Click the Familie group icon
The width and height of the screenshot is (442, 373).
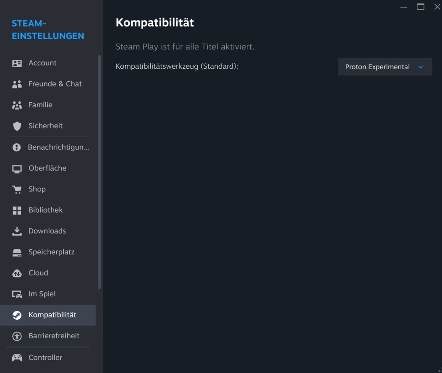point(17,105)
